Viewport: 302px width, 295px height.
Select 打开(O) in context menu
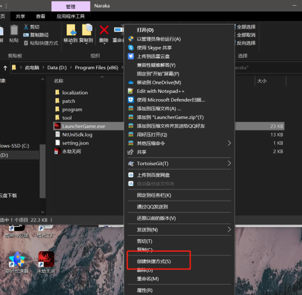click(179, 30)
